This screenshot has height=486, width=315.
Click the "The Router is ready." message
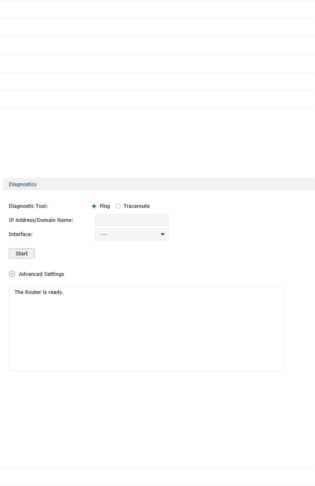tap(39, 292)
